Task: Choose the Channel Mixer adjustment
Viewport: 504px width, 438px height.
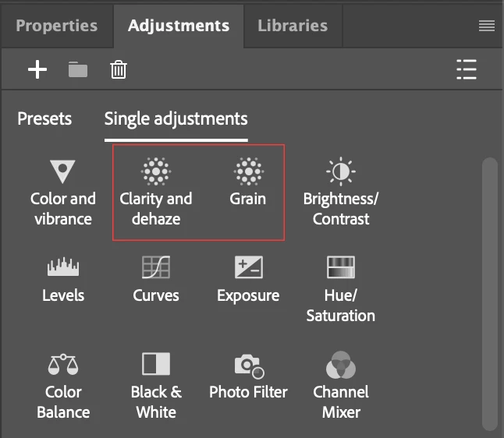Action: 341,385
